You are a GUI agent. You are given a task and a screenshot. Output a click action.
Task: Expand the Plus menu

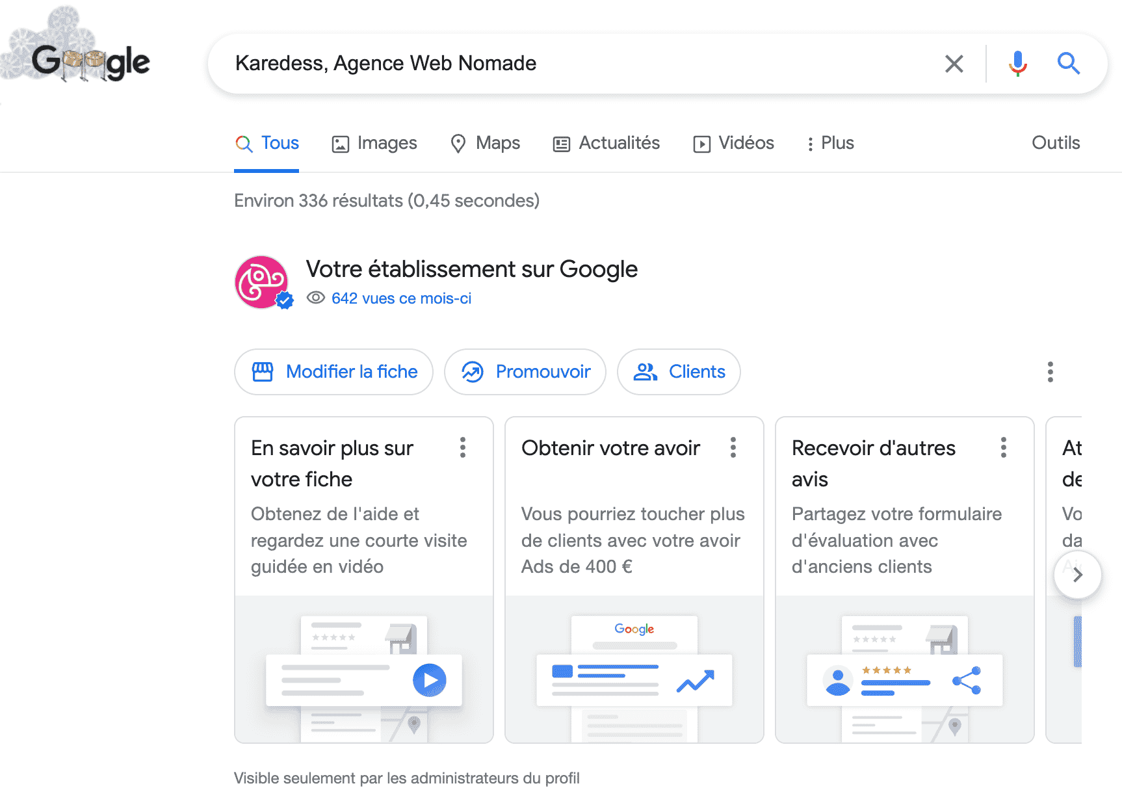[830, 143]
